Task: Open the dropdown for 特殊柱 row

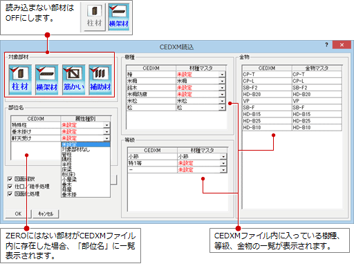Action: (106, 125)
